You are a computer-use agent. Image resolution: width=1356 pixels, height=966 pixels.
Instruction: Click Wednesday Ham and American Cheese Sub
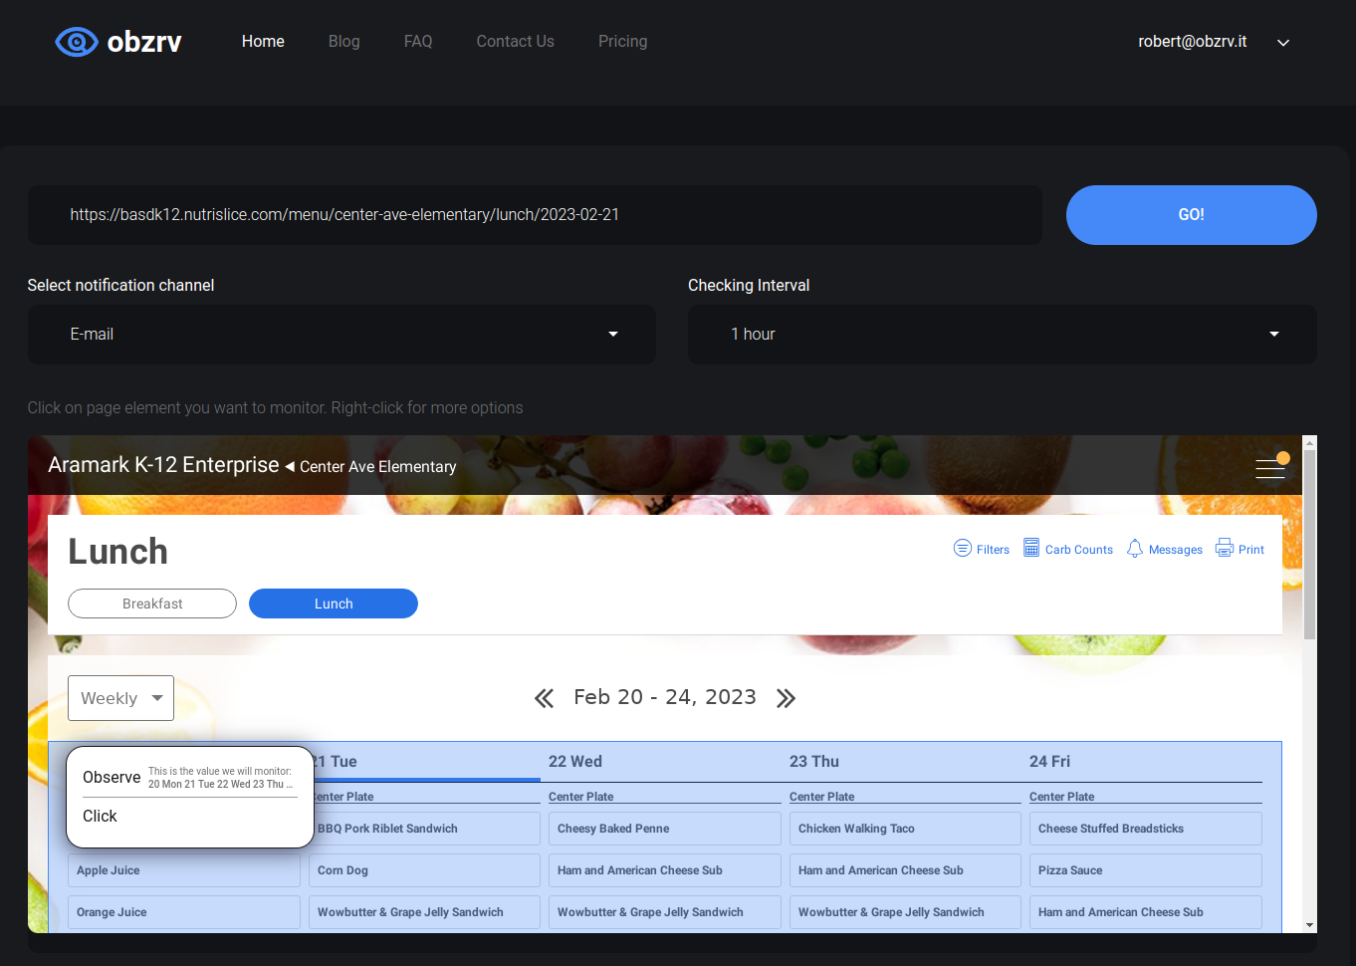665,870
